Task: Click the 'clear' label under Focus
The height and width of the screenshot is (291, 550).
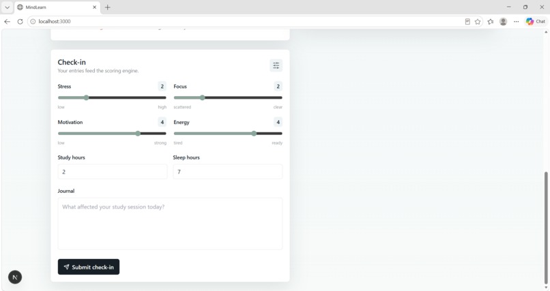Action: 278,107
